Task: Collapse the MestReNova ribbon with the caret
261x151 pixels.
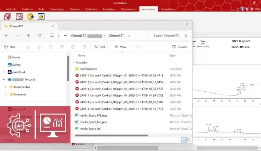Action: 237,9
